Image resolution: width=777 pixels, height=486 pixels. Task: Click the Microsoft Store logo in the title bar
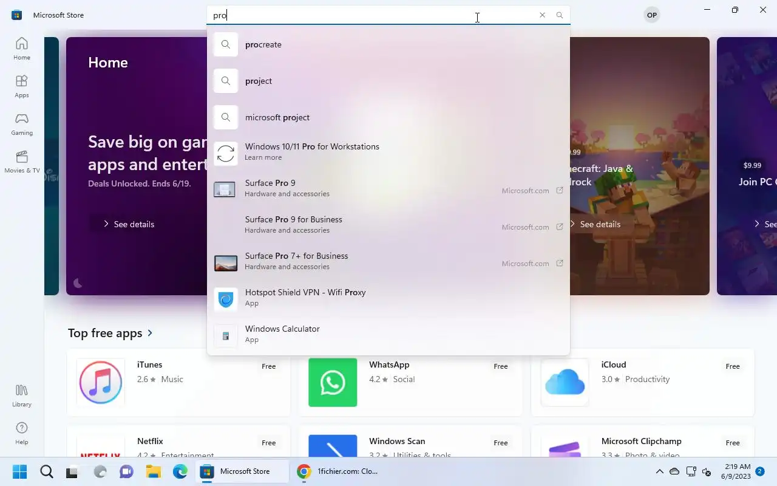pos(17,15)
